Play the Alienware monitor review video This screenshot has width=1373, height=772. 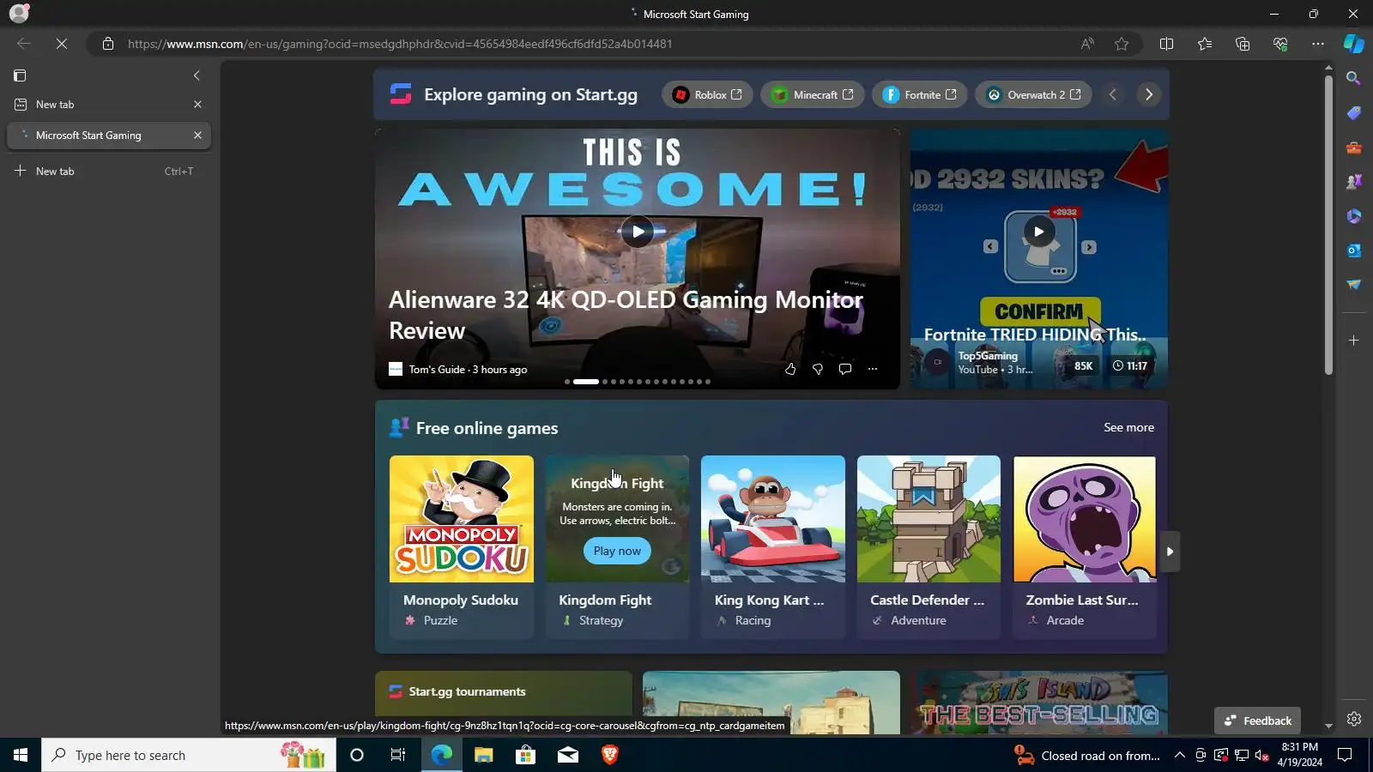638,232
